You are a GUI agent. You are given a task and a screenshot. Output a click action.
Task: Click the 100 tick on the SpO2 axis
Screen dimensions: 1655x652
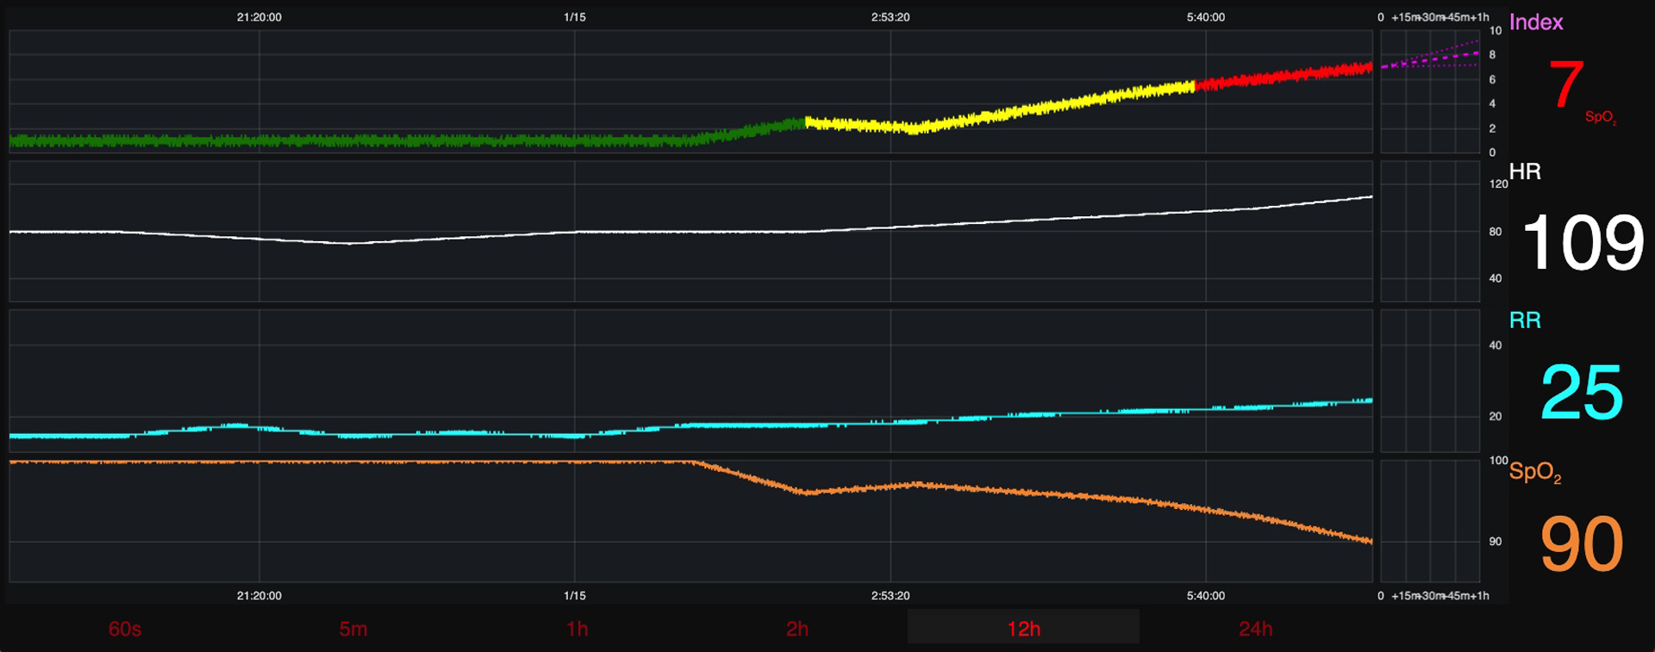1499,461
